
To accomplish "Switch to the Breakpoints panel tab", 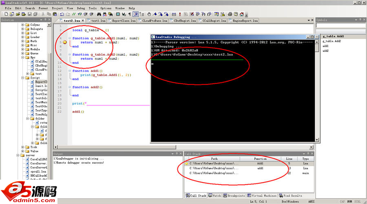I will [x=234, y=195].
